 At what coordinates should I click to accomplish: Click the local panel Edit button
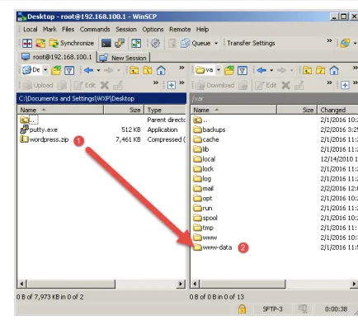point(84,85)
